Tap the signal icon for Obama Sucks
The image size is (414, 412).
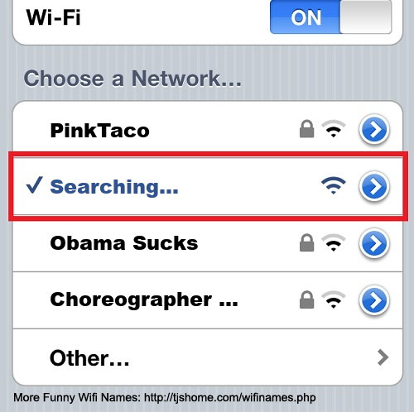click(x=334, y=242)
